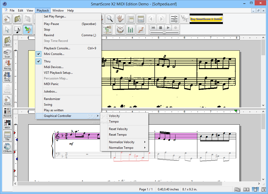Click the Record sidebar button

click(x=7, y=112)
